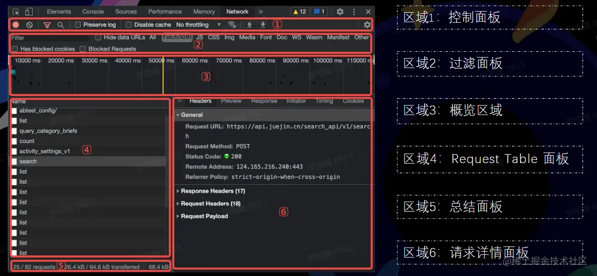The height and width of the screenshot is (276, 597).
Task: Open the DevTools three-dot customize menu
Action: (x=354, y=12)
